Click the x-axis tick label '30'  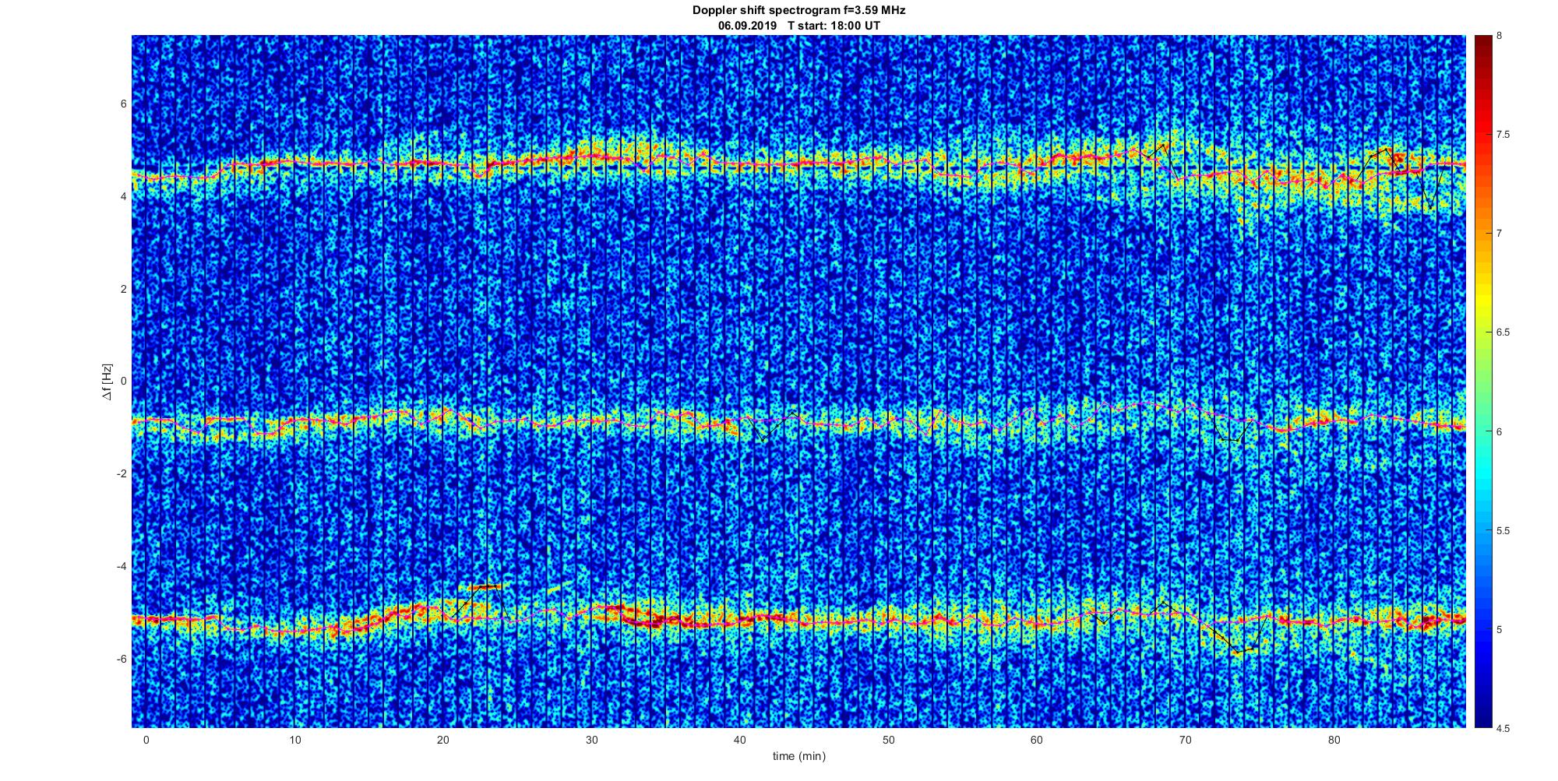591,740
